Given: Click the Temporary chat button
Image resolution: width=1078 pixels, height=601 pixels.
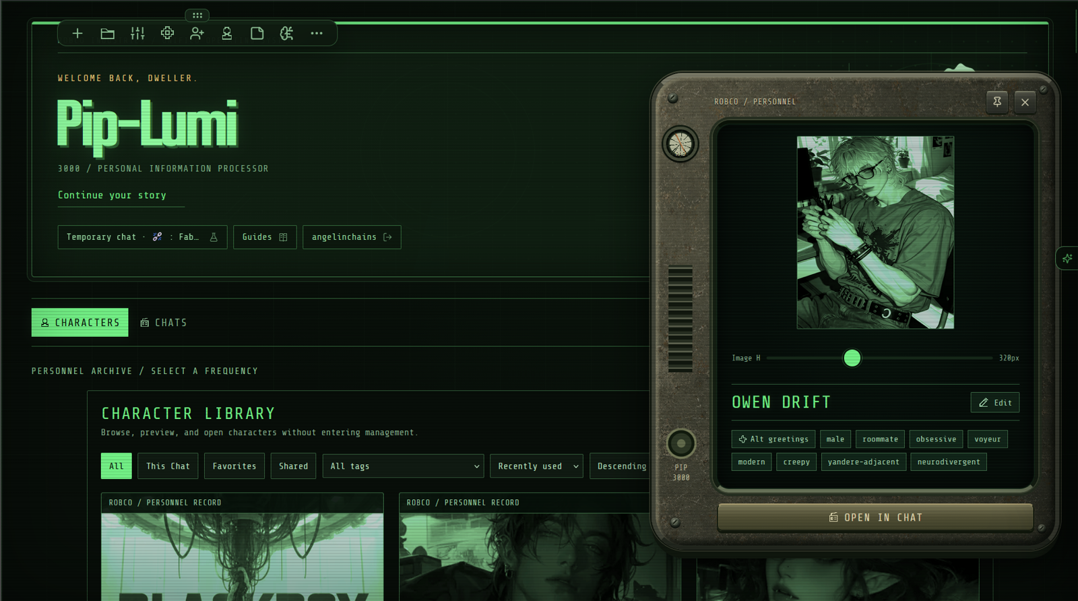Looking at the screenshot, I should (142, 237).
